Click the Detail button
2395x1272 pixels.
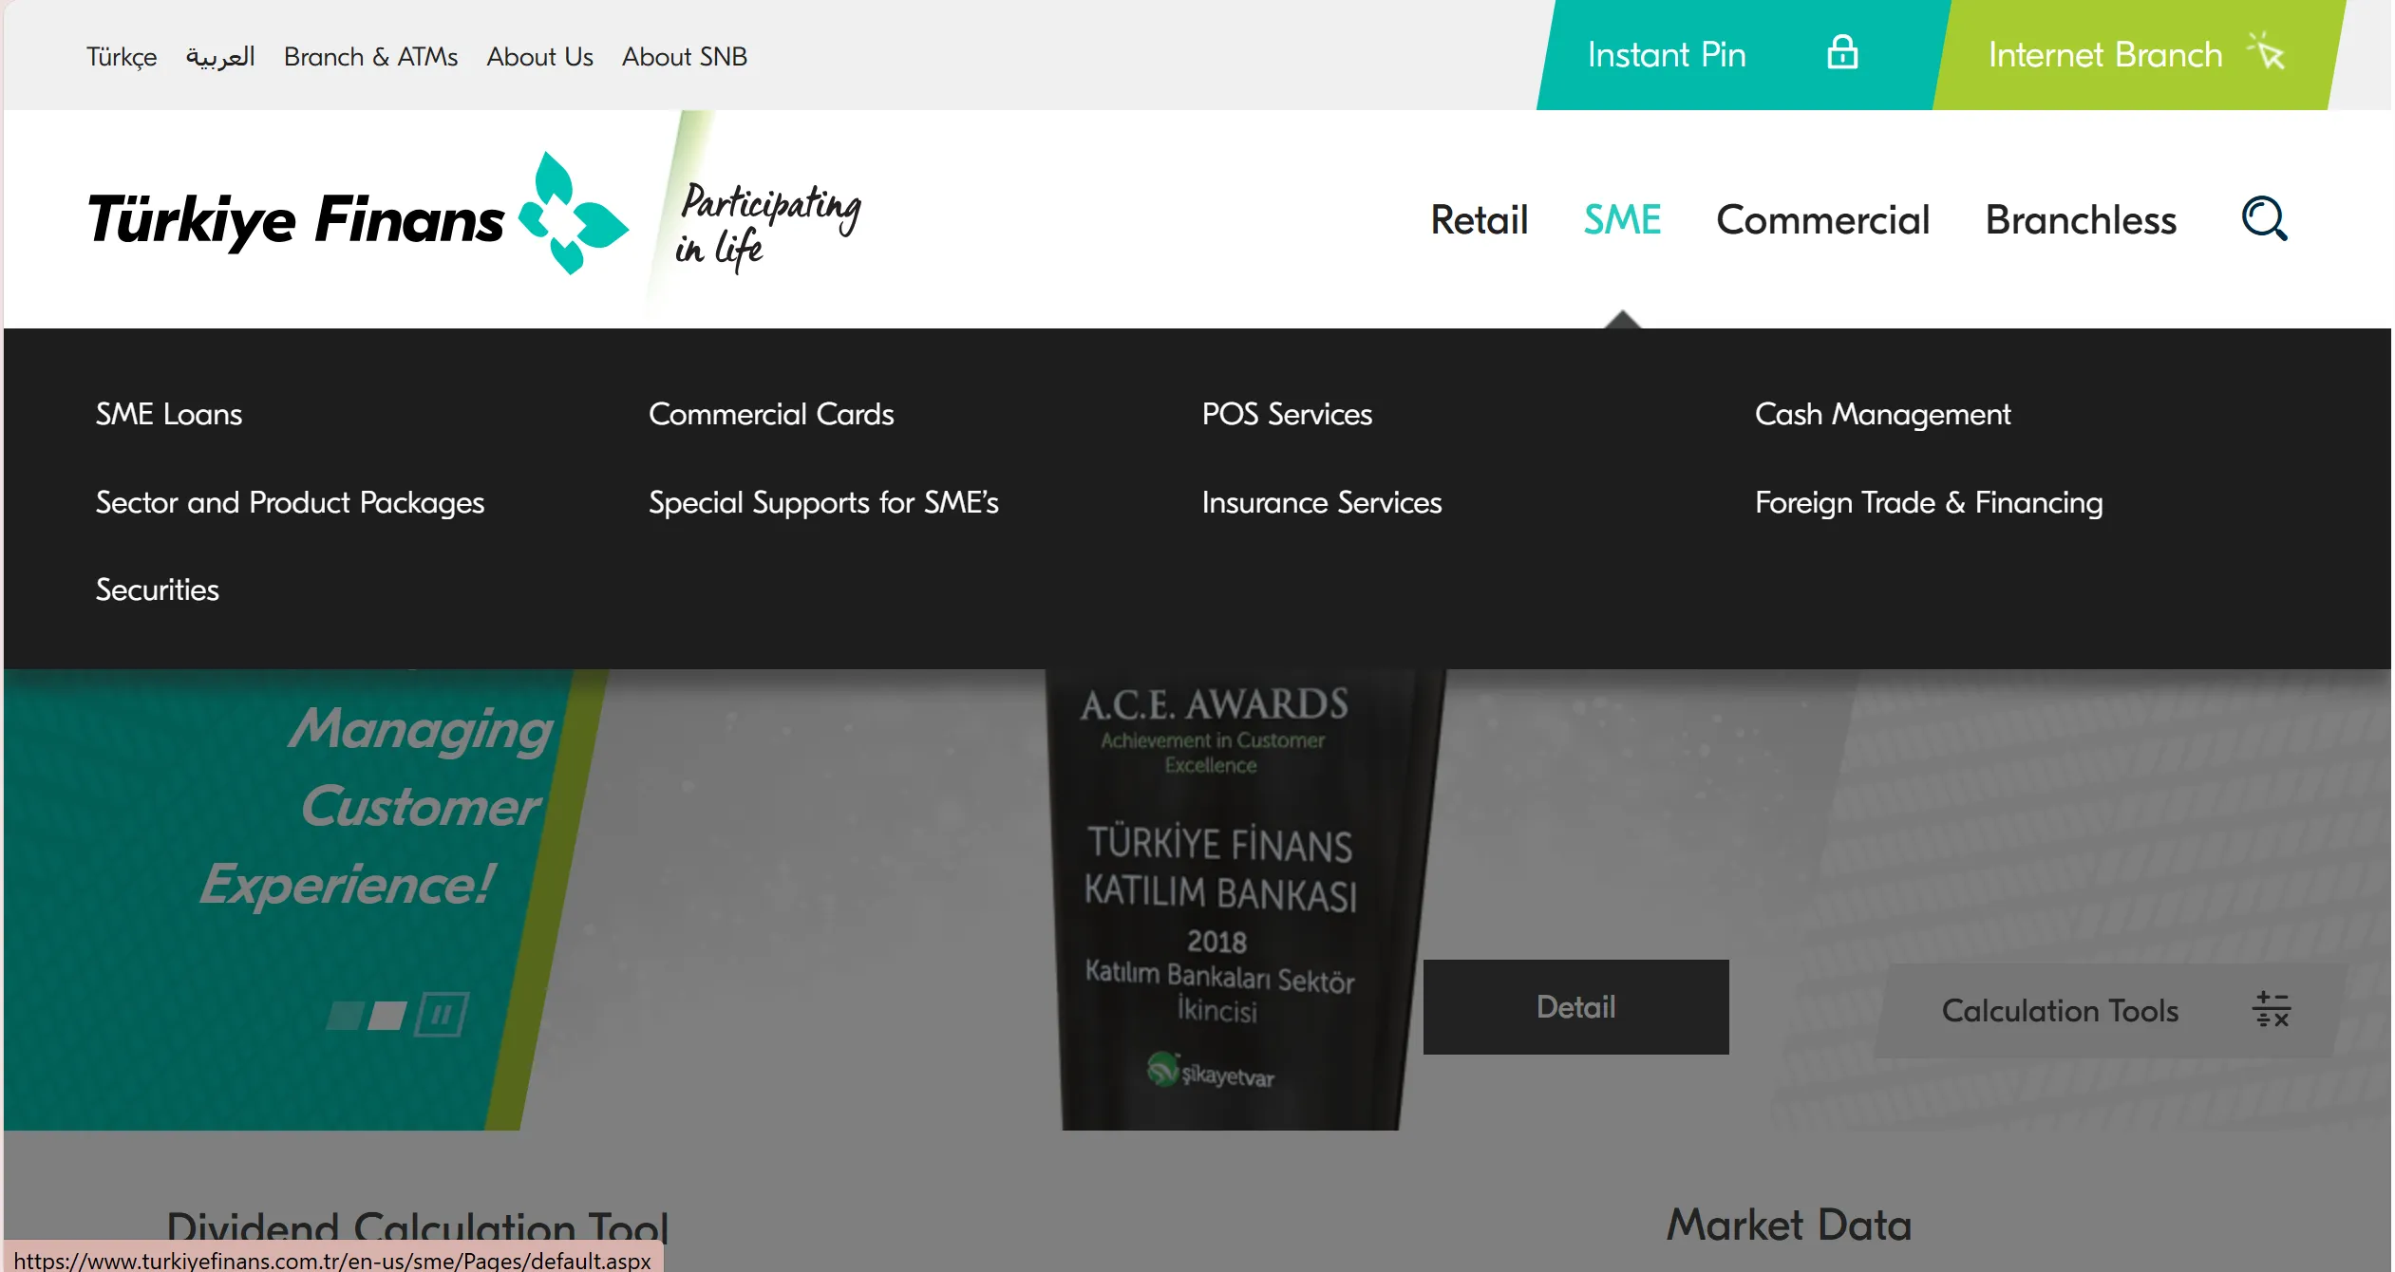click(1575, 1006)
